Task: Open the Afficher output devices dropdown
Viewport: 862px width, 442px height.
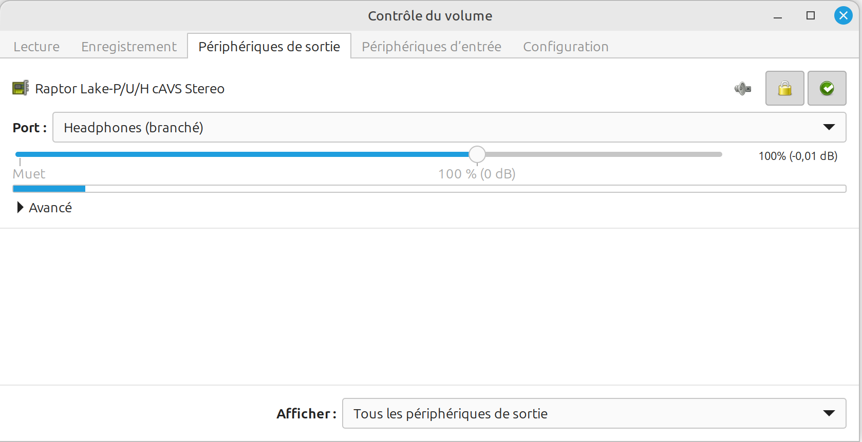Action: point(594,413)
